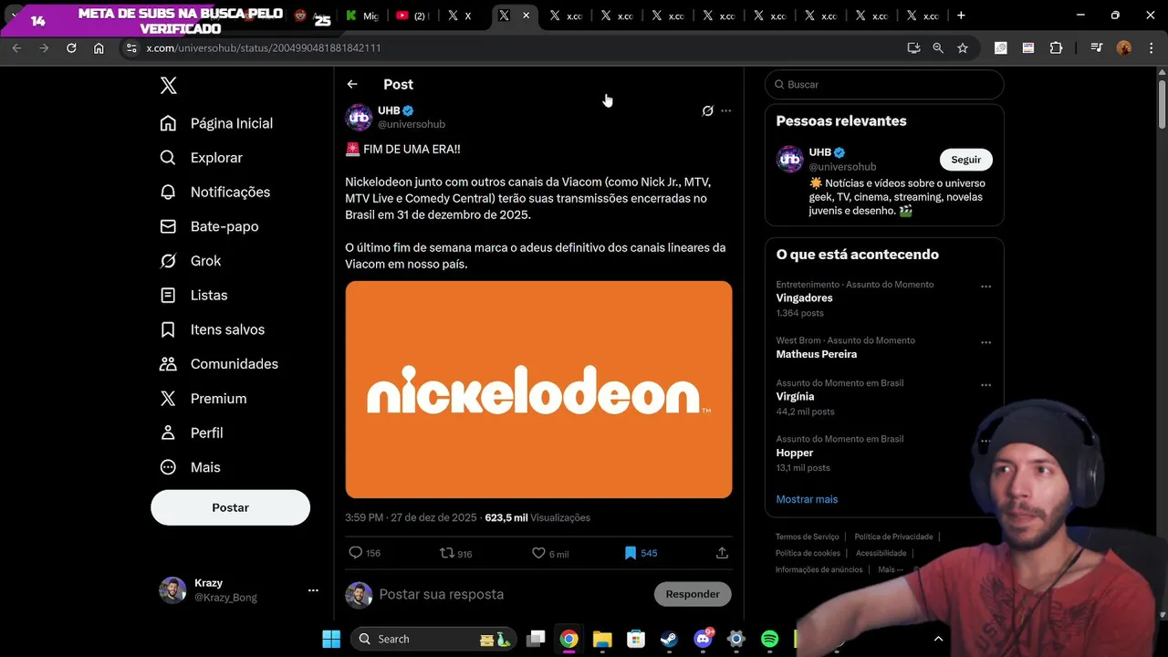This screenshot has height=657, width=1168.
Task: Open Premium in the sidebar
Action: pos(203,399)
